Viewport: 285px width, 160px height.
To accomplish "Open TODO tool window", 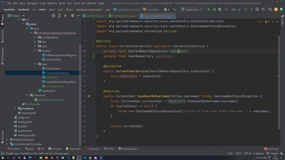I will (x=109, y=149).
